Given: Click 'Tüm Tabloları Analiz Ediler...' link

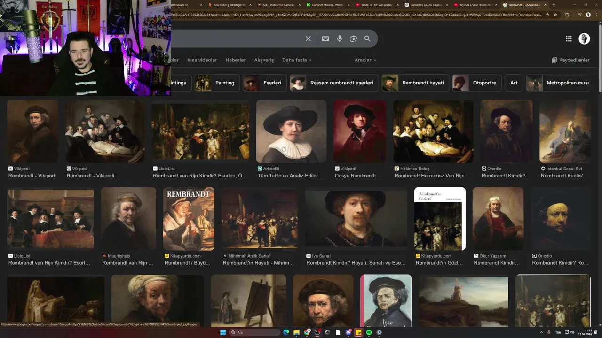Looking at the screenshot, I should [x=290, y=176].
